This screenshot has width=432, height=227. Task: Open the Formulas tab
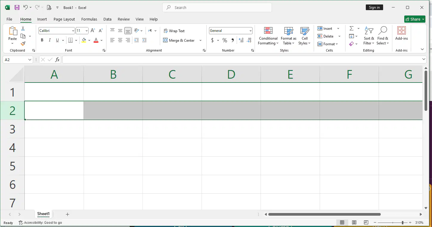tap(89, 19)
